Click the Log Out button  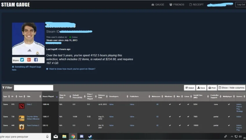[x=241, y=5]
